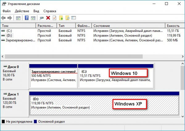
Task: Click the Disk Management title bar icon
Action: (x=4, y=4)
